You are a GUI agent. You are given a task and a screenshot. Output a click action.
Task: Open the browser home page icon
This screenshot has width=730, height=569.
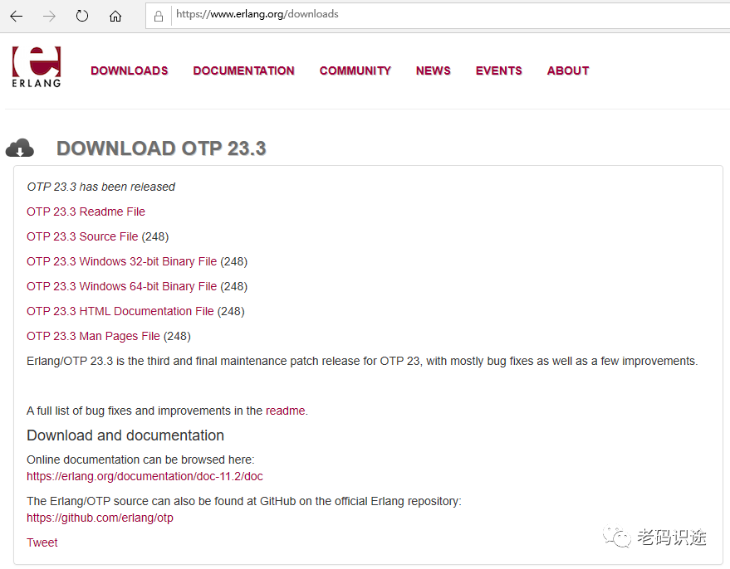(115, 17)
